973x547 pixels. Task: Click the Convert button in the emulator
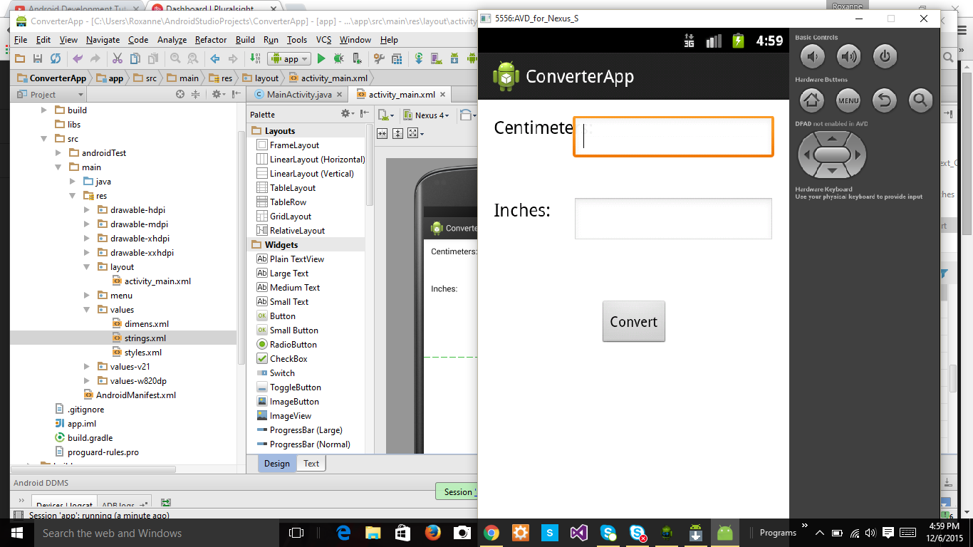click(634, 321)
